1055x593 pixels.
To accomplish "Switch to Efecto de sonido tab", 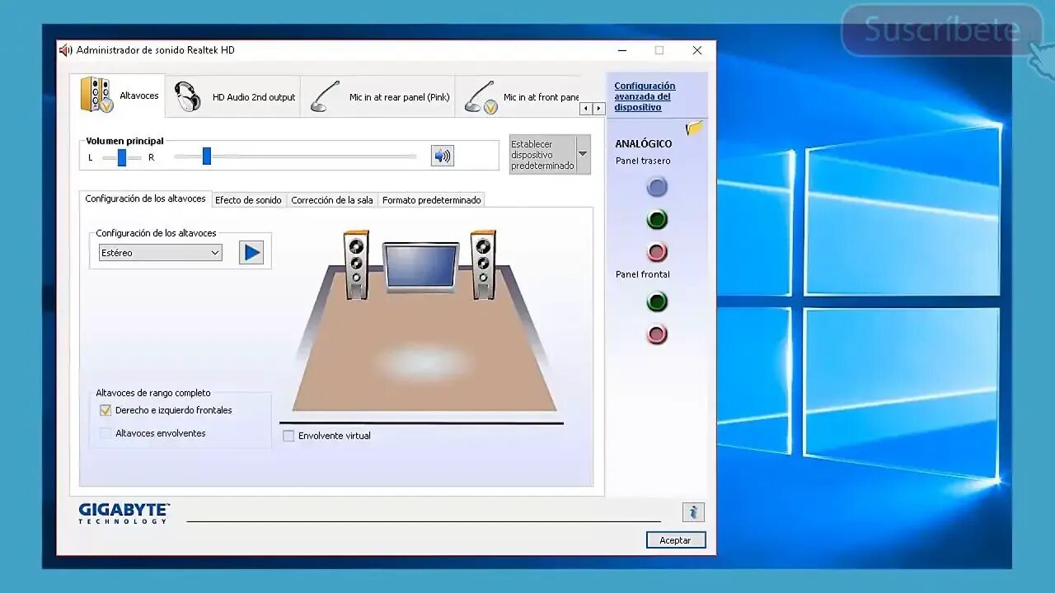I will click(x=248, y=200).
